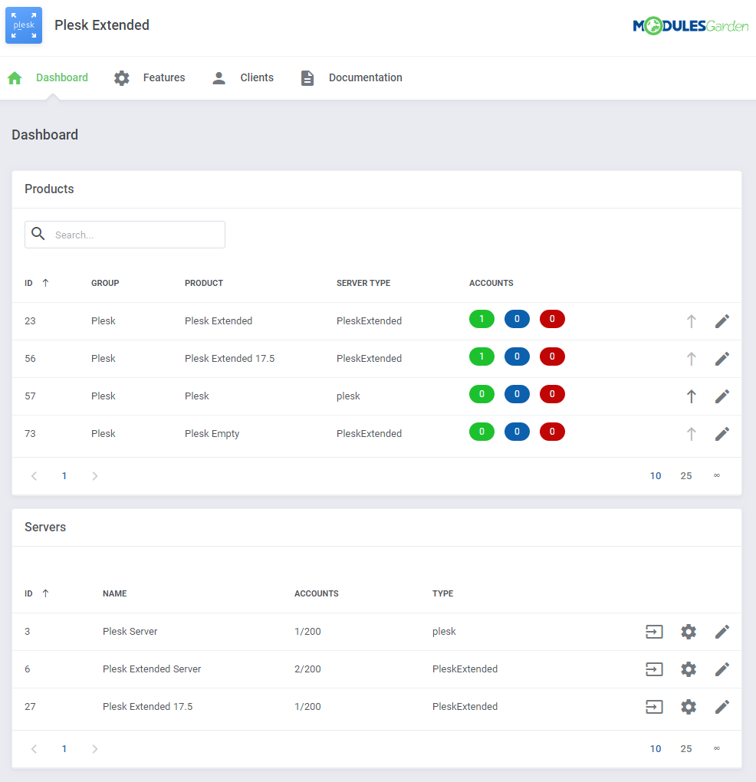The image size is (756, 782).
Task: Click upgrade arrow for product 57 Plesk
Action: 691,396
